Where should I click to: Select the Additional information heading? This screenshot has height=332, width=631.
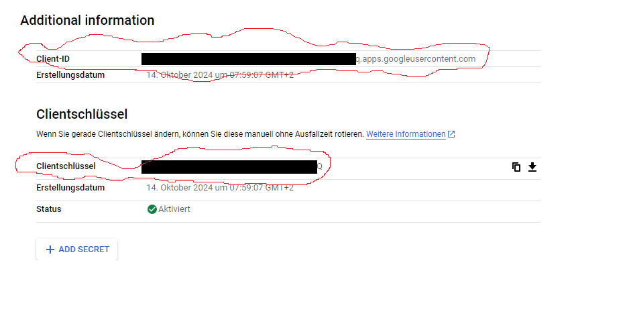87,20
